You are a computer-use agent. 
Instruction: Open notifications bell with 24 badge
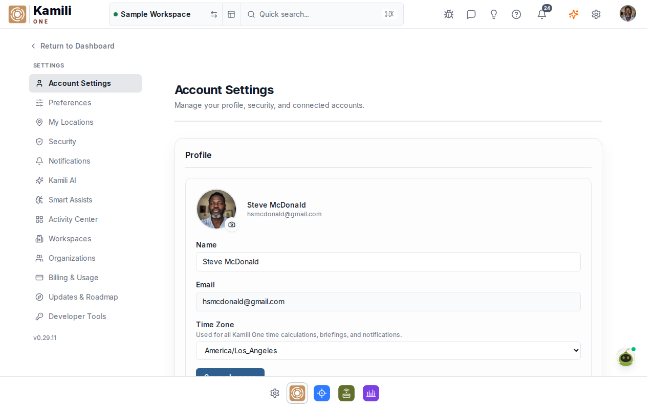tap(542, 14)
